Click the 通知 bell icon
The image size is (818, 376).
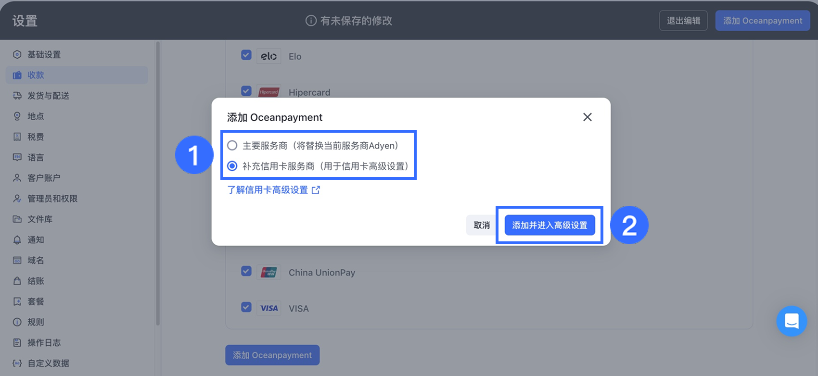[x=17, y=240]
